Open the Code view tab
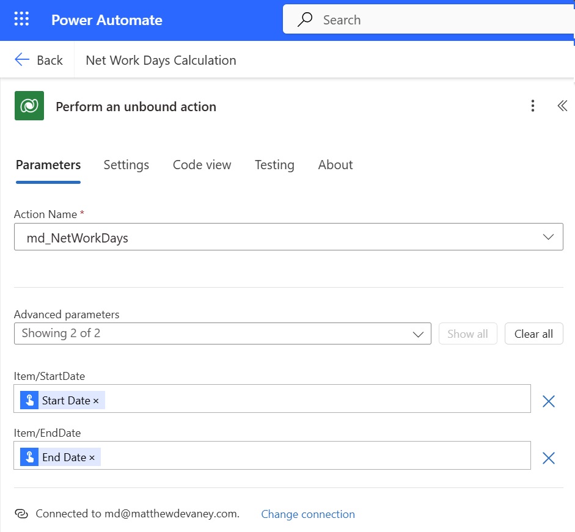Image resolution: width=575 pixels, height=532 pixels. point(202,165)
